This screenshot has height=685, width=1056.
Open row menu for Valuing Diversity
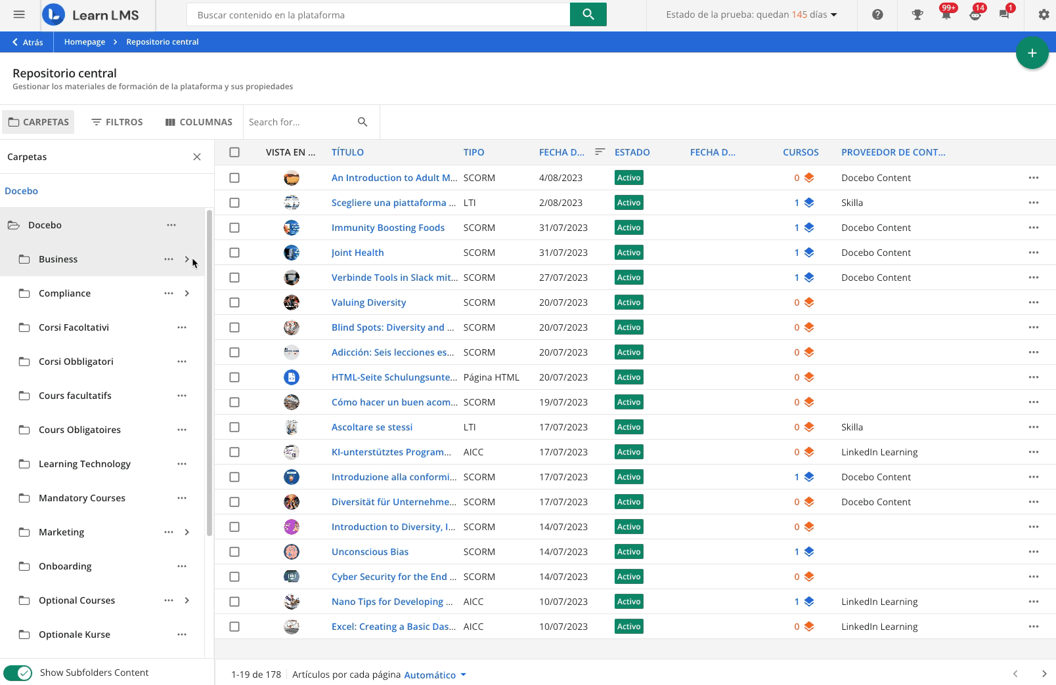point(1034,302)
